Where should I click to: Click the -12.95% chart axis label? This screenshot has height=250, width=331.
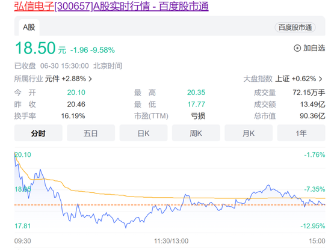pyautogui.click(x=313, y=226)
